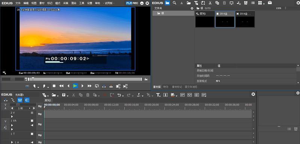
Task: Open the create title T tool
Action: click(x=158, y=95)
